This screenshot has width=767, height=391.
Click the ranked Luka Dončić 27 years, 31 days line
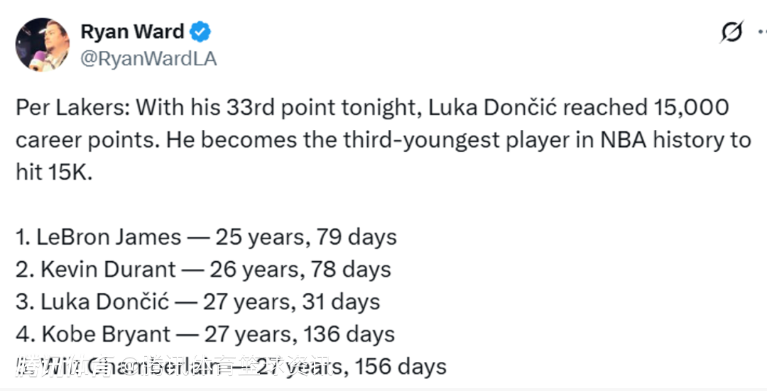tap(197, 302)
